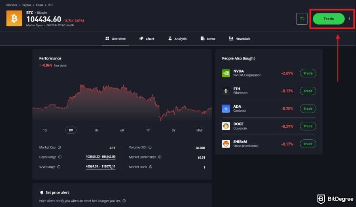The height and width of the screenshot is (207, 356).
Task: Go to Coins in breadcrumb
Action: pyautogui.click(x=40, y=5)
